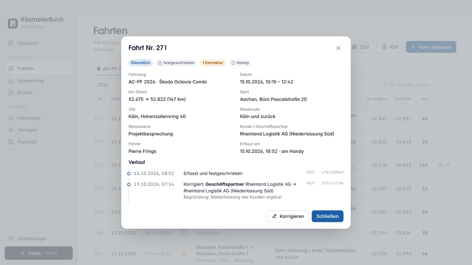
Task: Open Einstellungen via the gear icon
Action: point(11,238)
